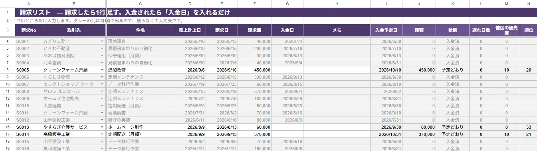537x151 pixels.
Task: Click the 順位 heading cell
Action: [529, 30]
